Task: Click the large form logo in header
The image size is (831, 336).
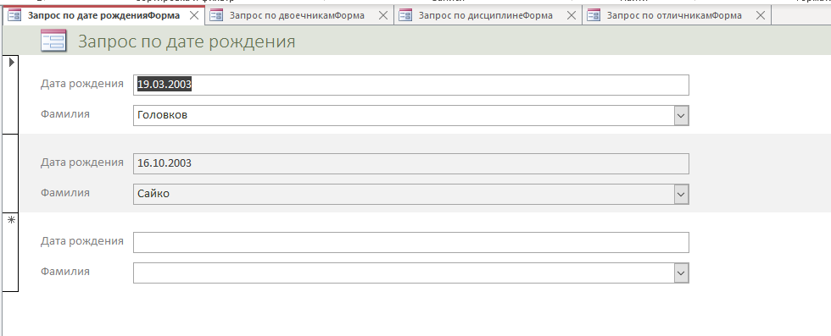Action: (53, 41)
